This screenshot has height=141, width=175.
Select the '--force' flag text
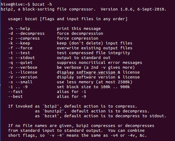pyautogui.click(x=24, y=48)
